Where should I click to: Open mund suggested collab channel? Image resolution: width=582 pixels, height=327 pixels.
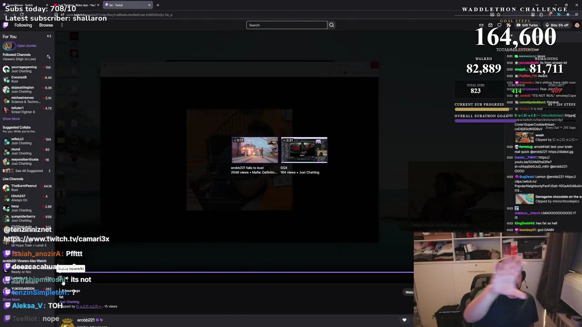[x=27, y=151]
